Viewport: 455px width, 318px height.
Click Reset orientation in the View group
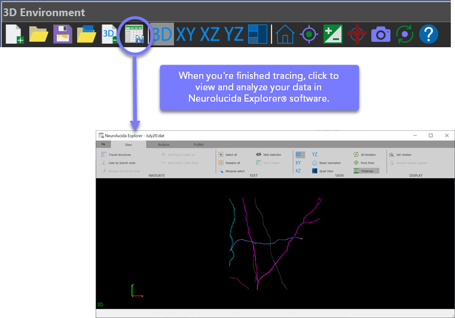coord(326,163)
